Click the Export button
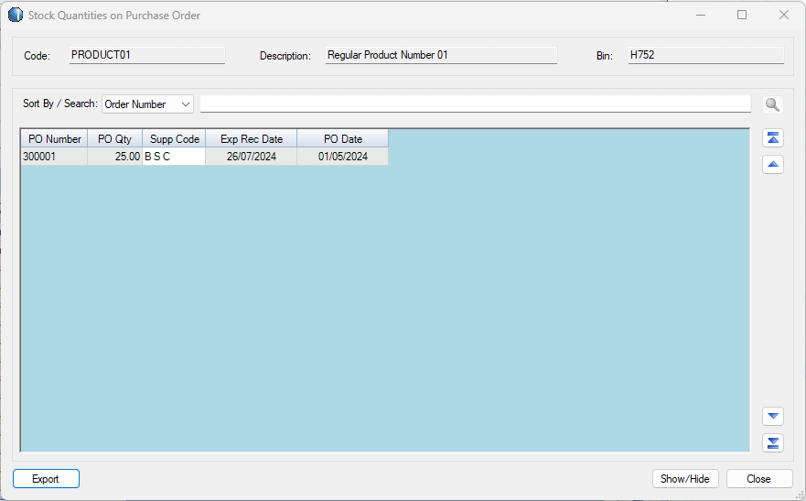 pyautogui.click(x=46, y=479)
